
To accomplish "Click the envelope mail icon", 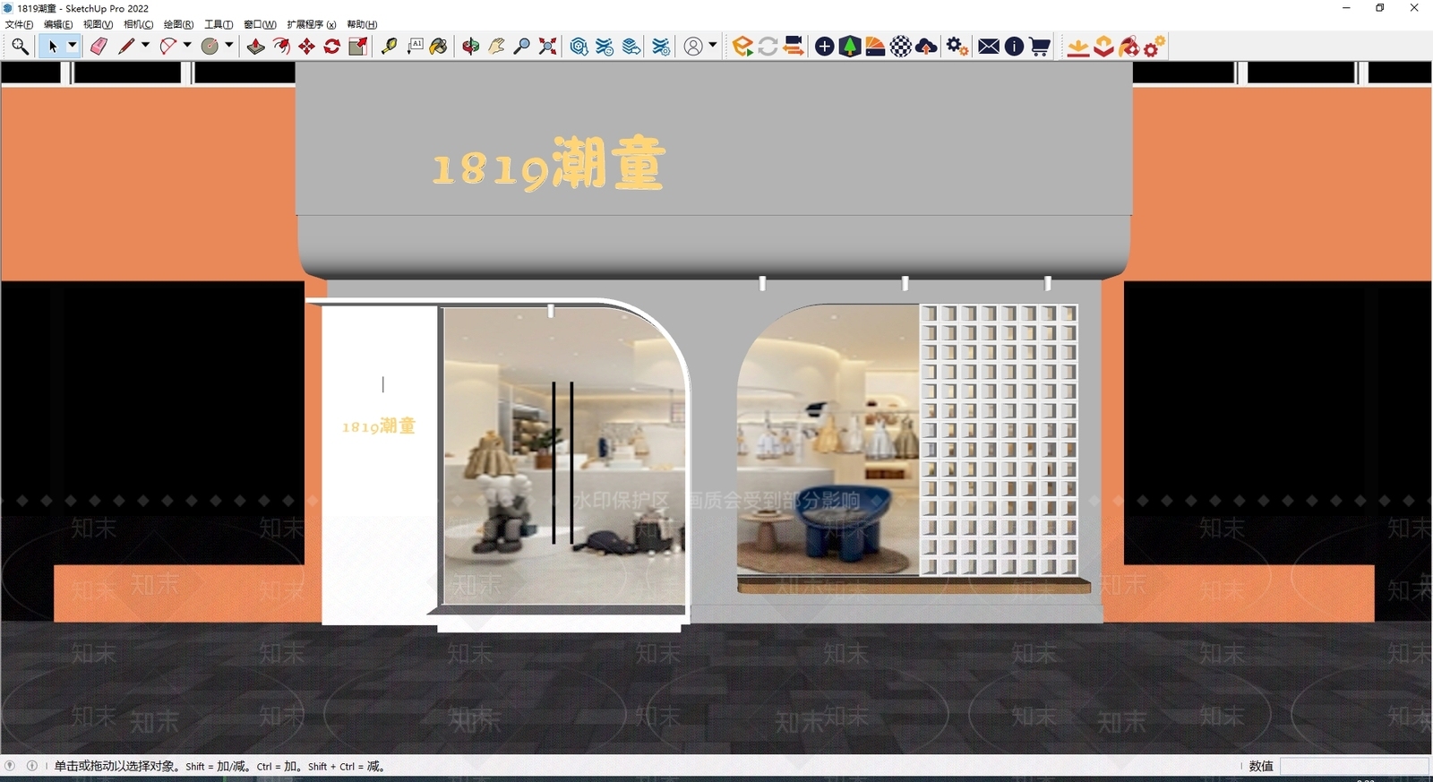I will tap(989, 47).
